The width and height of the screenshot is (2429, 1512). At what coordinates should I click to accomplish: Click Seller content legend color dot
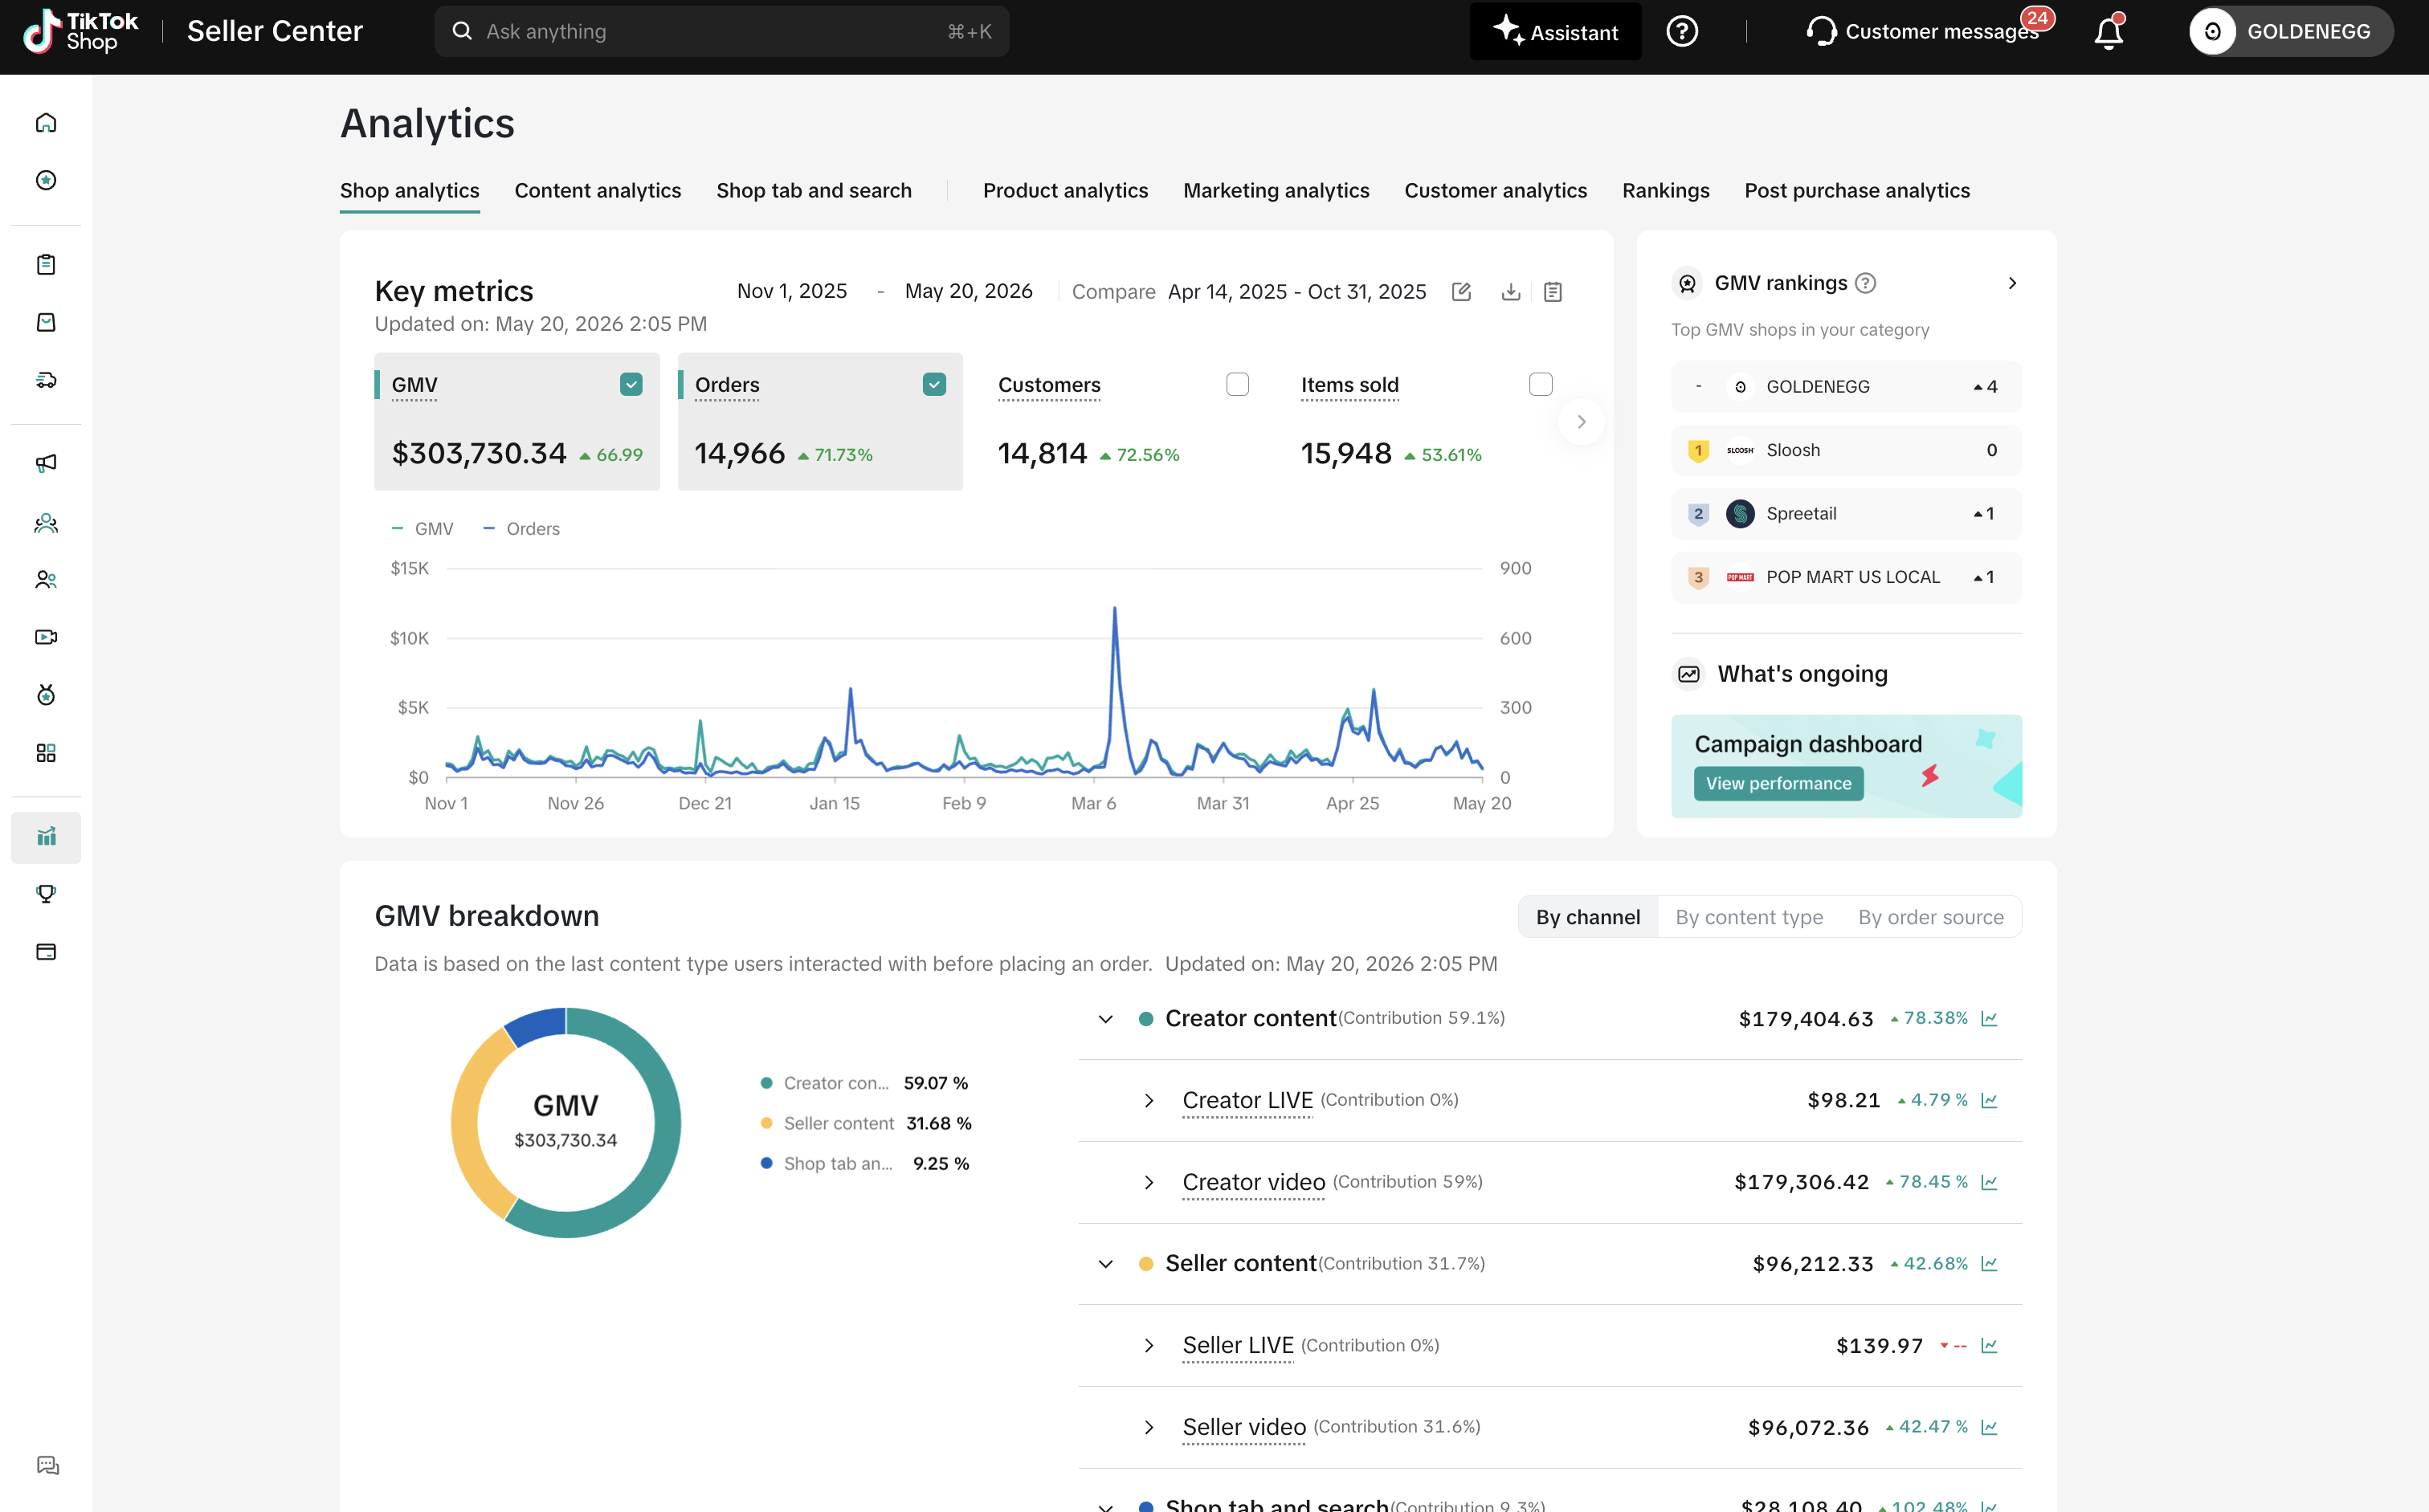coord(766,1123)
